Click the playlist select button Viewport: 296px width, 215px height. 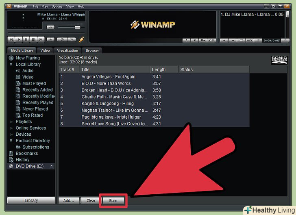(241, 40)
